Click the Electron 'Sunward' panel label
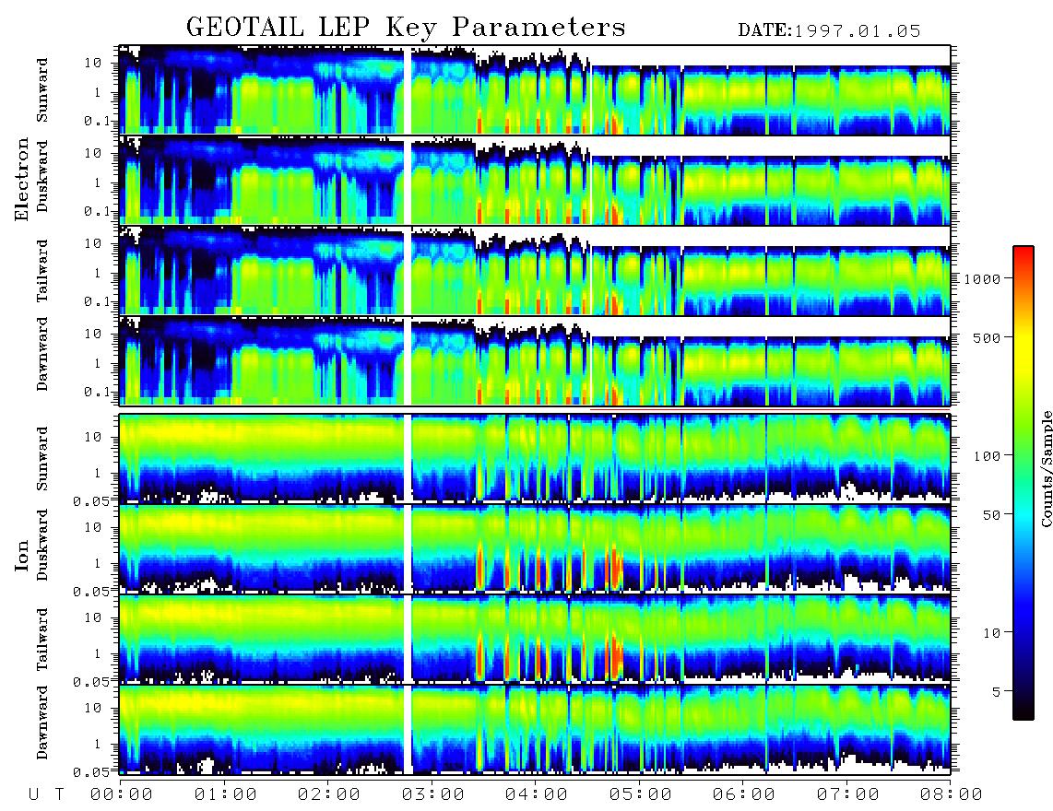1053x811 pixels. pos(42,90)
